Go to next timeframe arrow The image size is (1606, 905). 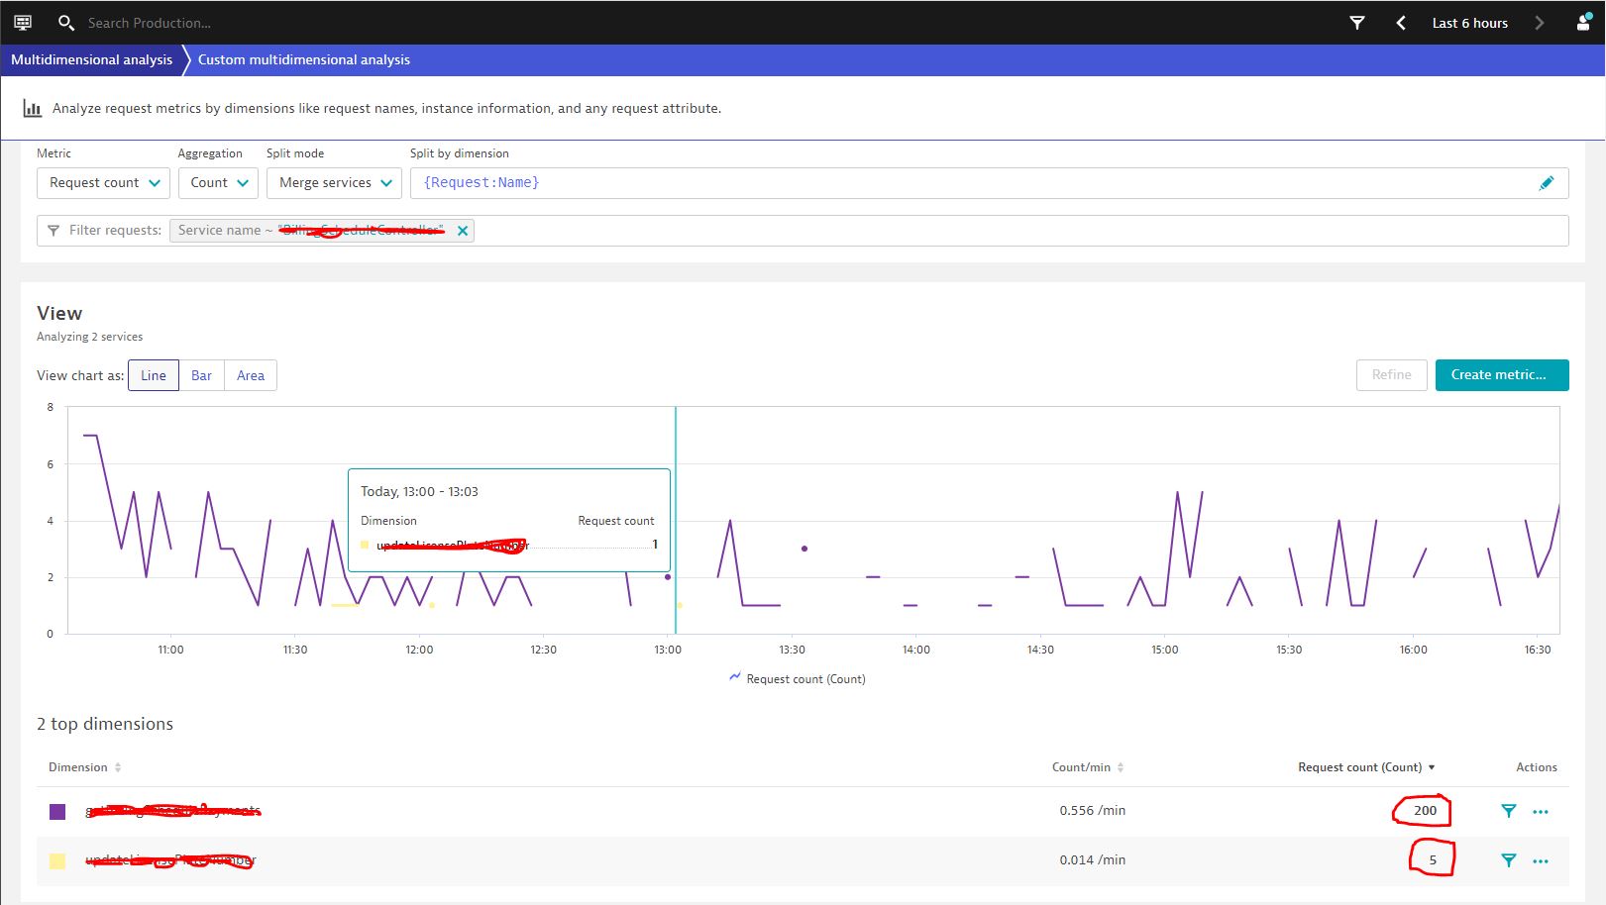point(1539,23)
